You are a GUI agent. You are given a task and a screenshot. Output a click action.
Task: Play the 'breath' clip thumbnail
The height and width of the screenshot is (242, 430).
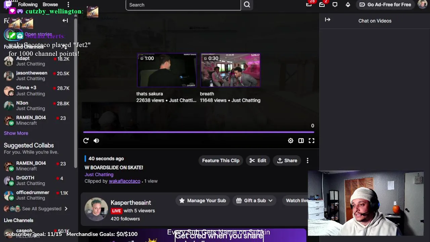(230, 70)
